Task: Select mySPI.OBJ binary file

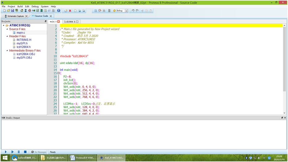Action: click(24, 58)
